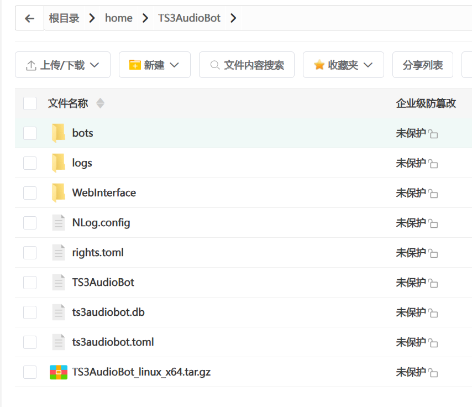Click the ts3audiobot.db file icon
The height and width of the screenshot is (407, 472).
pos(58,312)
